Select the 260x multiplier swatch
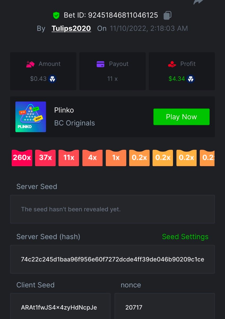This screenshot has height=319, width=225. 22,158
